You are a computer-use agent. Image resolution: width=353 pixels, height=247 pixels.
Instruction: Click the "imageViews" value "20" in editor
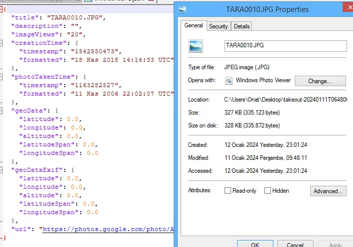[75, 34]
